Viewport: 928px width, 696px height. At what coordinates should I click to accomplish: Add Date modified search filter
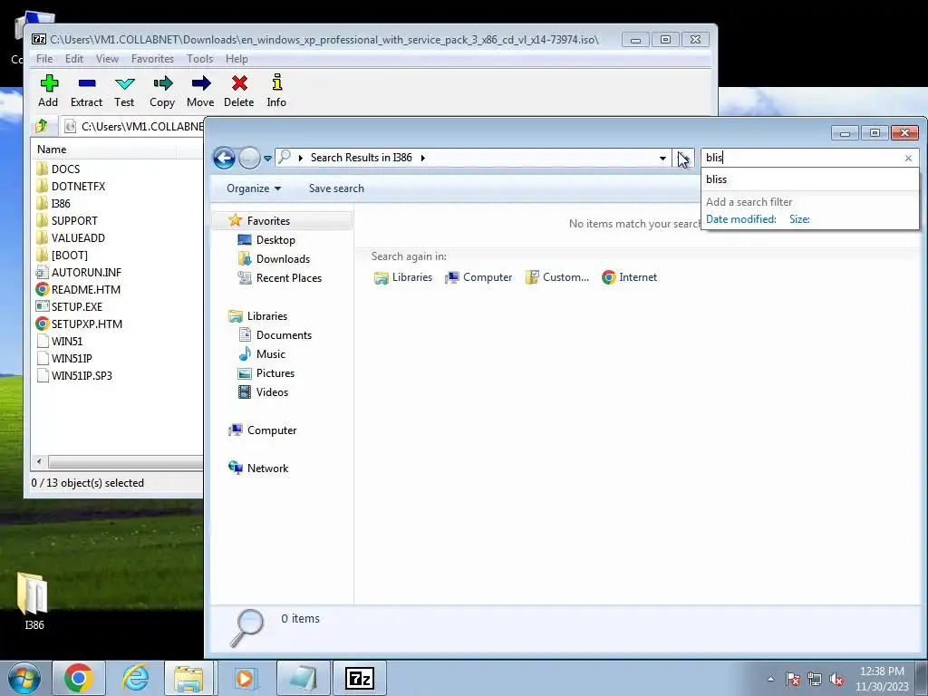pos(741,219)
